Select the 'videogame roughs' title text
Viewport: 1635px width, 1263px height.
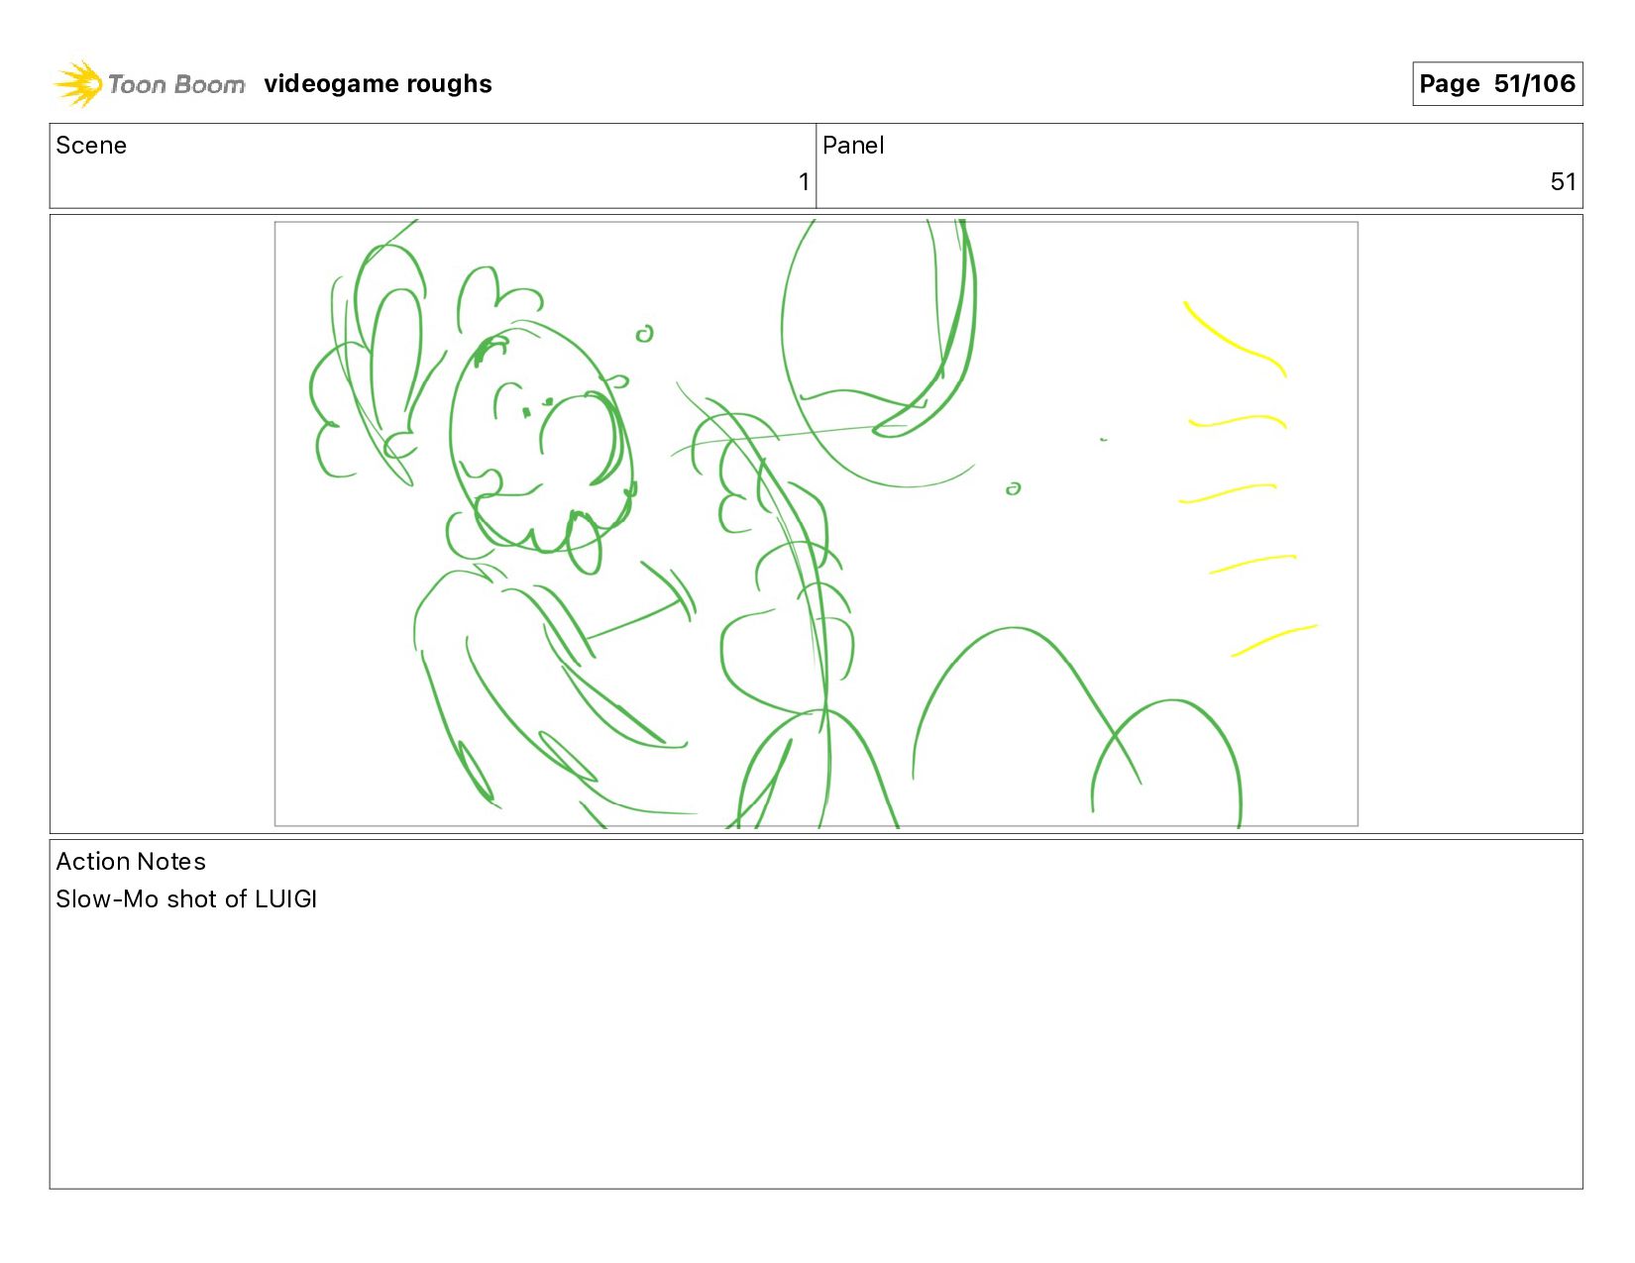[x=378, y=84]
